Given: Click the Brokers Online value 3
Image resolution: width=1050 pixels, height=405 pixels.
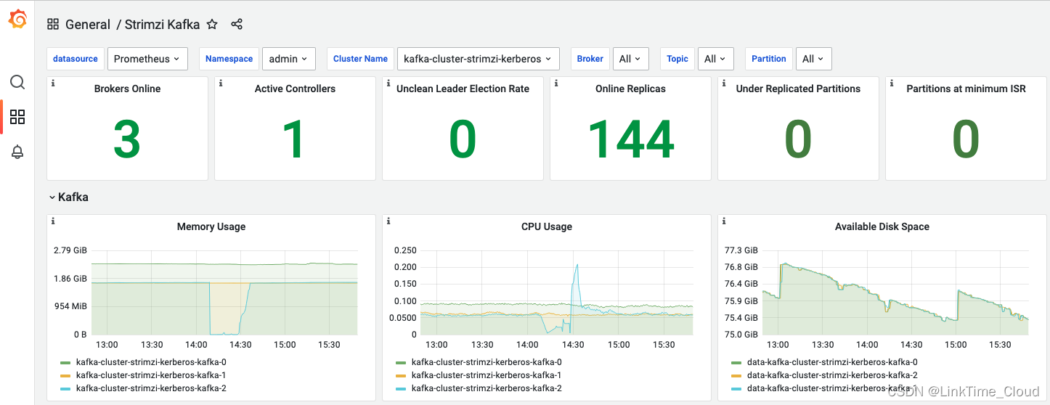Looking at the screenshot, I should click(x=127, y=139).
